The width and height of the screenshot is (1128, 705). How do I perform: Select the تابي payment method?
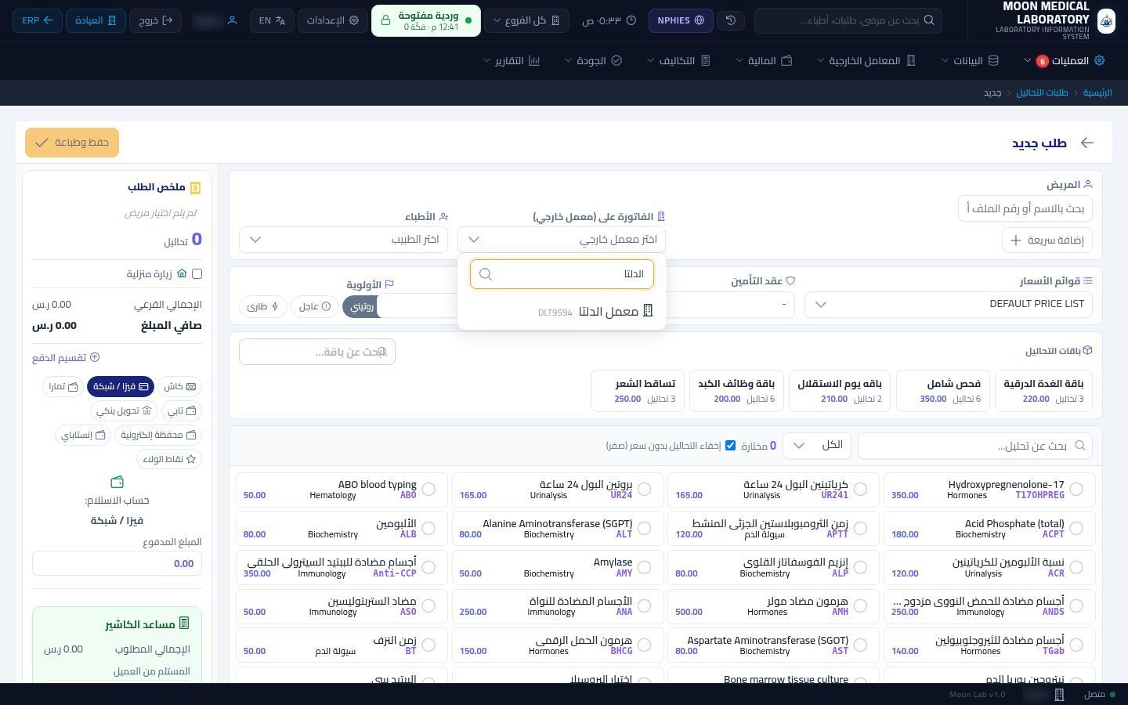tap(182, 410)
